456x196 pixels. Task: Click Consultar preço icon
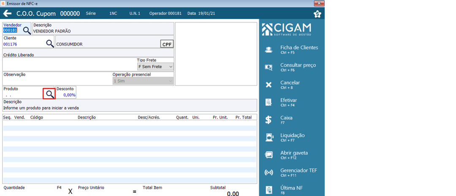click(269, 67)
